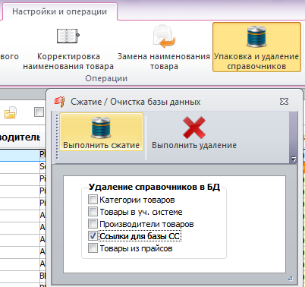Click the Выполнить сжатие database icon
Viewport: 305px width, 287px height.
[x=101, y=128]
